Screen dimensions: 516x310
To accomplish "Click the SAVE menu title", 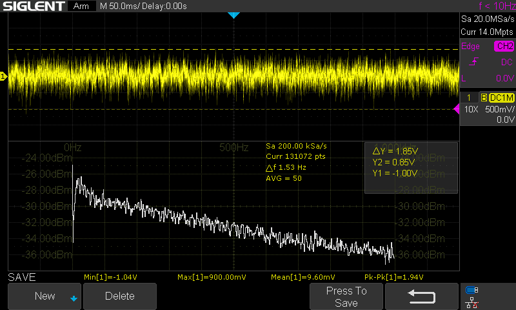I will [x=22, y=277].
